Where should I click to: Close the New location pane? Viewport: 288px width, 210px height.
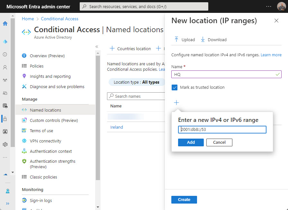276,21
